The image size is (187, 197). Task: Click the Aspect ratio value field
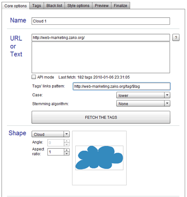click(x=56, y=152)
